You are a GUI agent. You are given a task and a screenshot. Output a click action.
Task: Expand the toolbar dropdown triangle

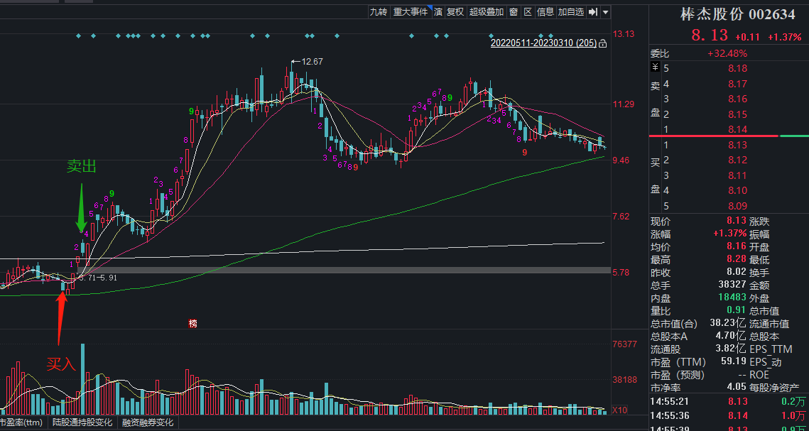[605, 12]
